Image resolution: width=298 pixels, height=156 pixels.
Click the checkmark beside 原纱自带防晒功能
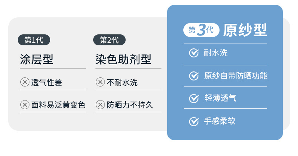pyautogui.click(x=194, y=76)
